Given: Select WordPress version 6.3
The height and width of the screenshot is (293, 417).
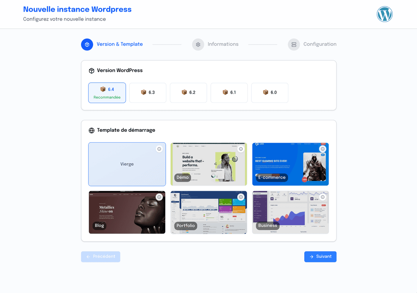Looking at the screenshot, I should click(x=147, y=93).
